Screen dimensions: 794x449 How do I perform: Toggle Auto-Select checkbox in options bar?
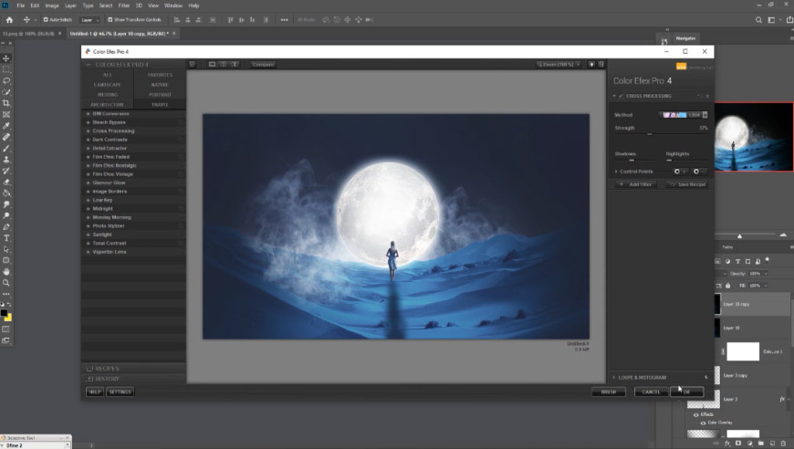(x=46, y=20)
